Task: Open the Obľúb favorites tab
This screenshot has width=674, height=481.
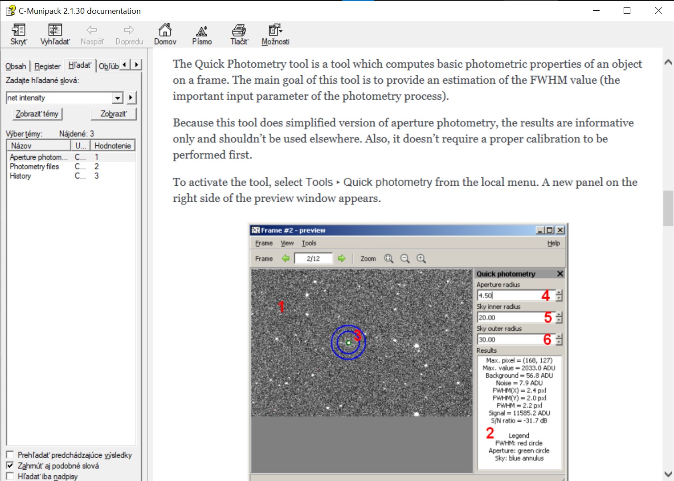Action: click(109, 66)
